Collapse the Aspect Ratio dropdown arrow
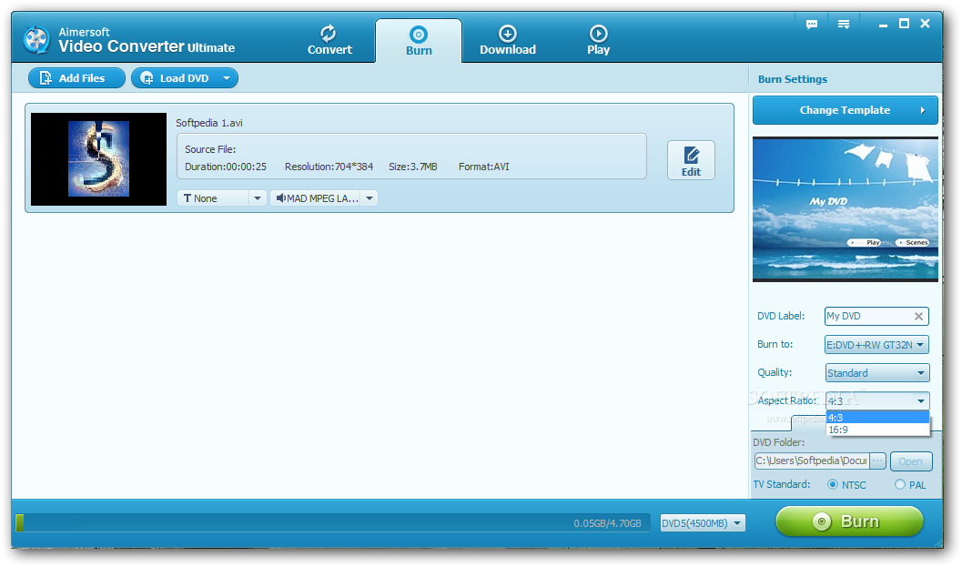The image size is (962, 567). [x=920, y=401]
